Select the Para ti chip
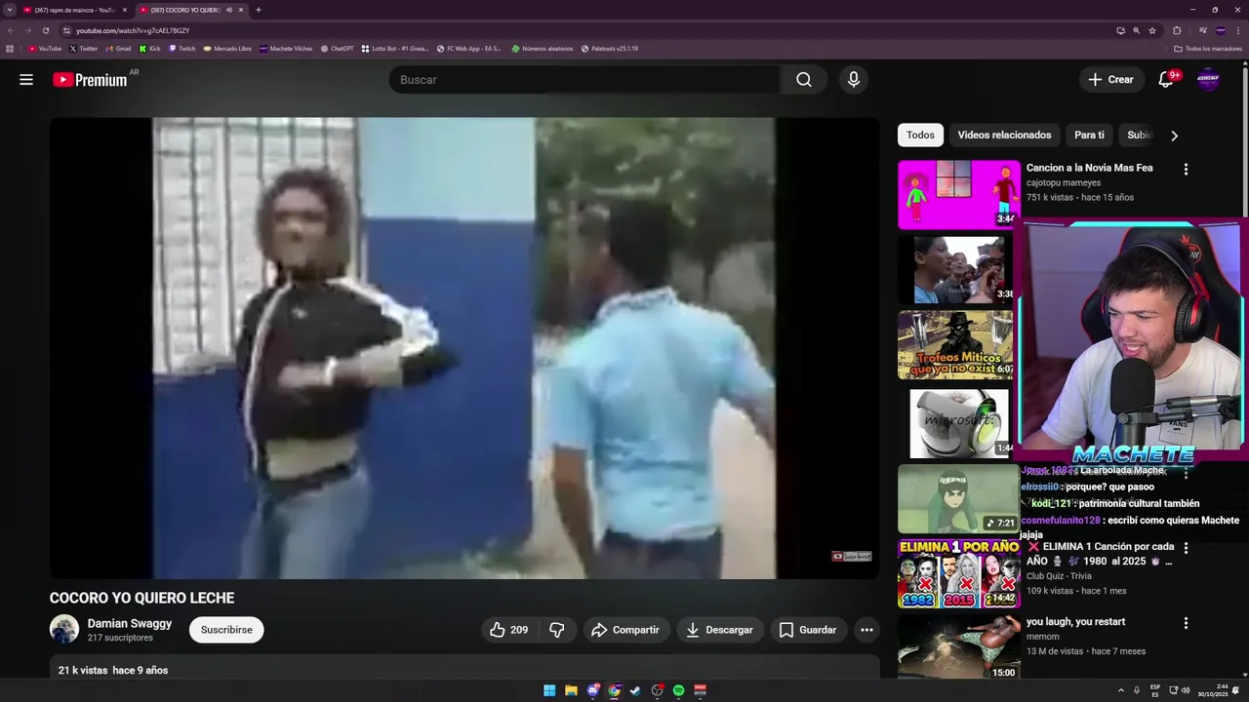This screenshot has width=1249, height=702. (1089, 136)
